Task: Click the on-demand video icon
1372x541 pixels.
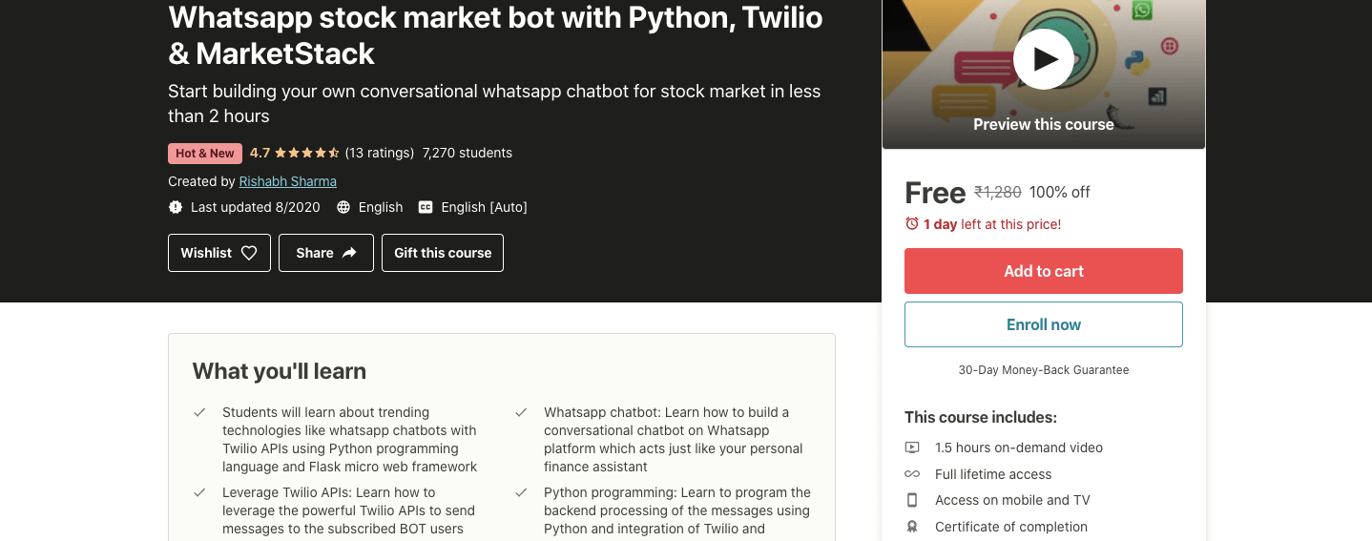Action: pos(912,447)
